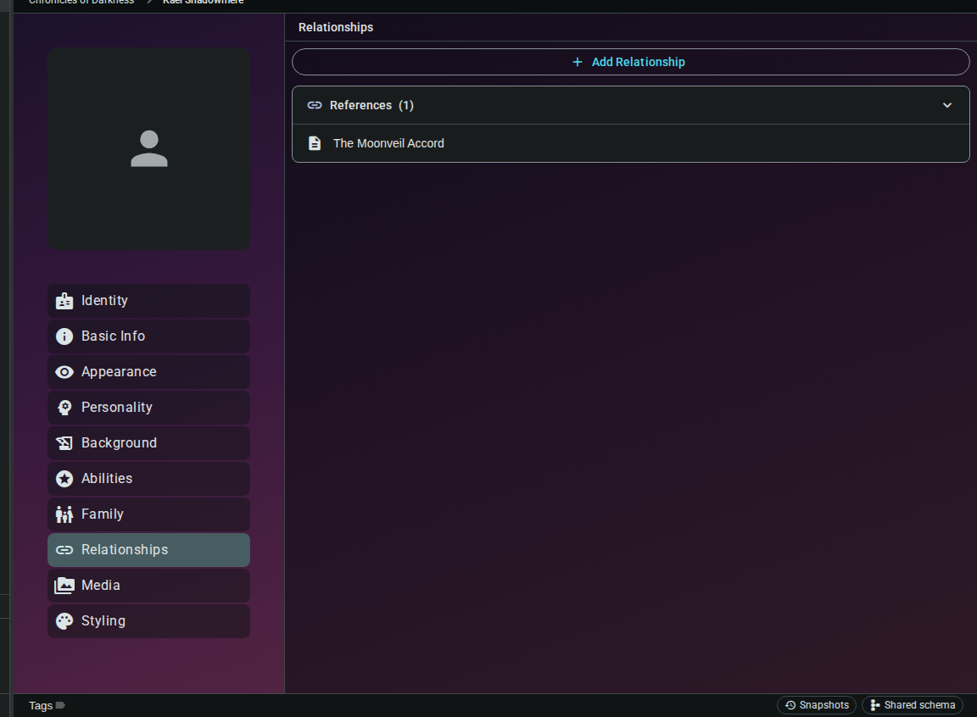Click the Personality head icon
Screen dimensions: 977x717
pyautogui.click(x=64, y=408)
